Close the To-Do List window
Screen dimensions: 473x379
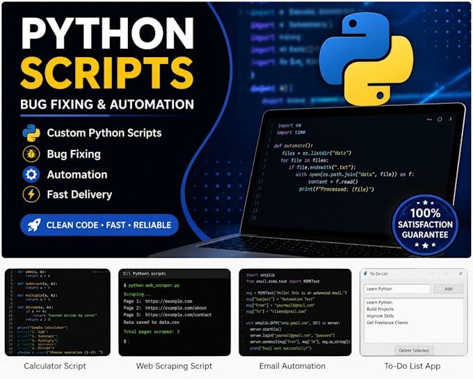460,274
